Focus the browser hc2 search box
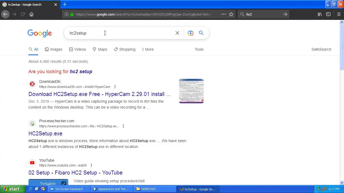 (263, 14)
